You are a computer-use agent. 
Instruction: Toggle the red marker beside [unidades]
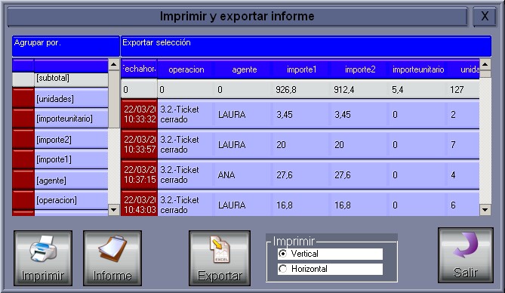pos(23,98)
